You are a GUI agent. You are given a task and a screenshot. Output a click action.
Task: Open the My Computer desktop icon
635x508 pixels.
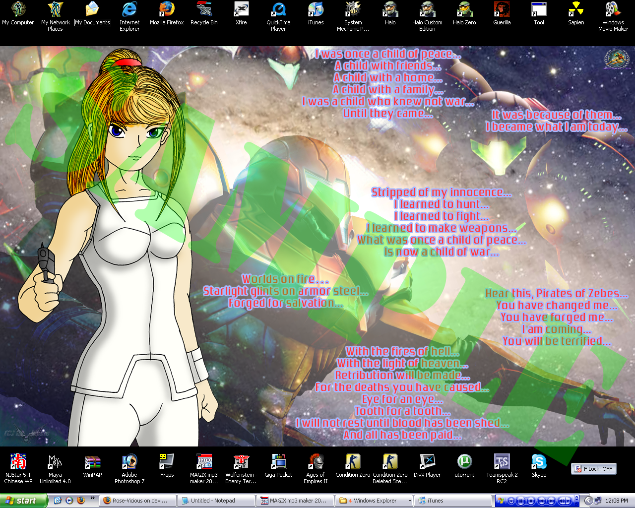tap(18, 14)
